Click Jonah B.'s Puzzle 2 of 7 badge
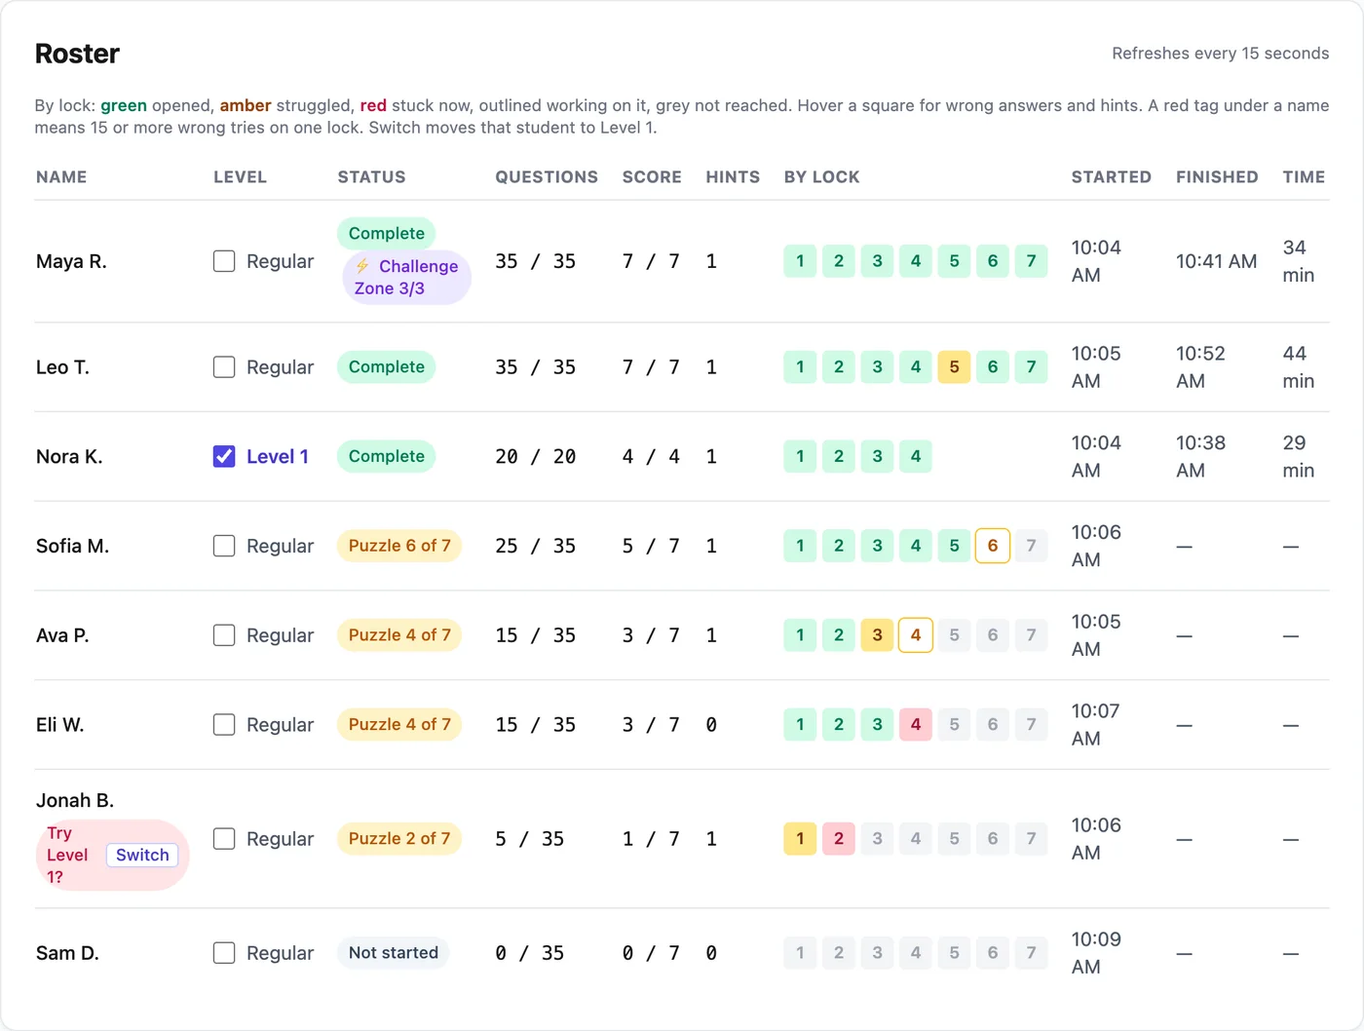This screenshot has height=1031, width=1364. point(399,839)
